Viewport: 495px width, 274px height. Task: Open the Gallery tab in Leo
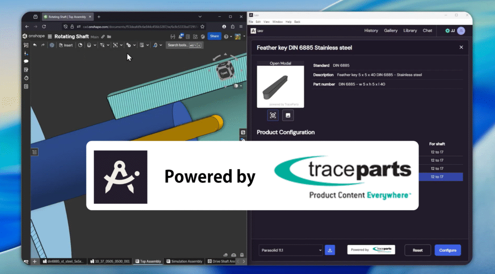391,30
